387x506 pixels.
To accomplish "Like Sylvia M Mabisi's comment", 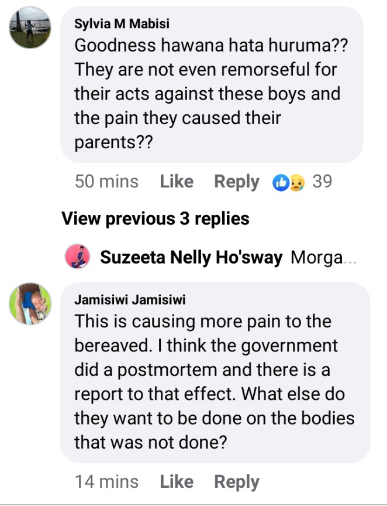I will tap(177, 182).
